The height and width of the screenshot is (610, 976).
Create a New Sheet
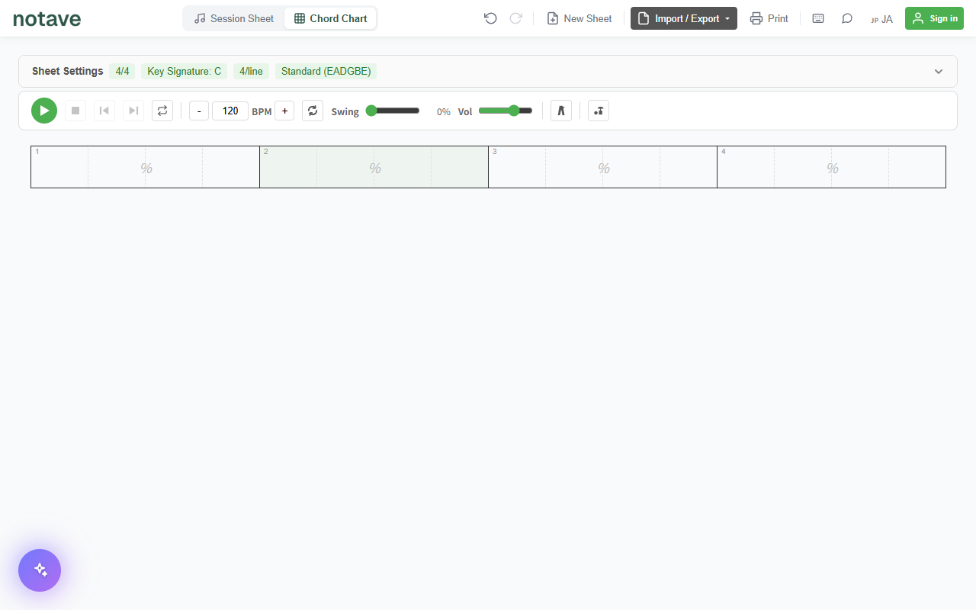579,18
